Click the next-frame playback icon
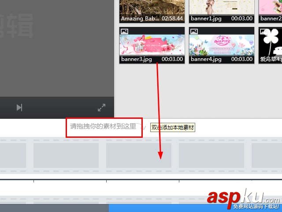This screenshot has width=282, height=212. (x=19, y=108)
